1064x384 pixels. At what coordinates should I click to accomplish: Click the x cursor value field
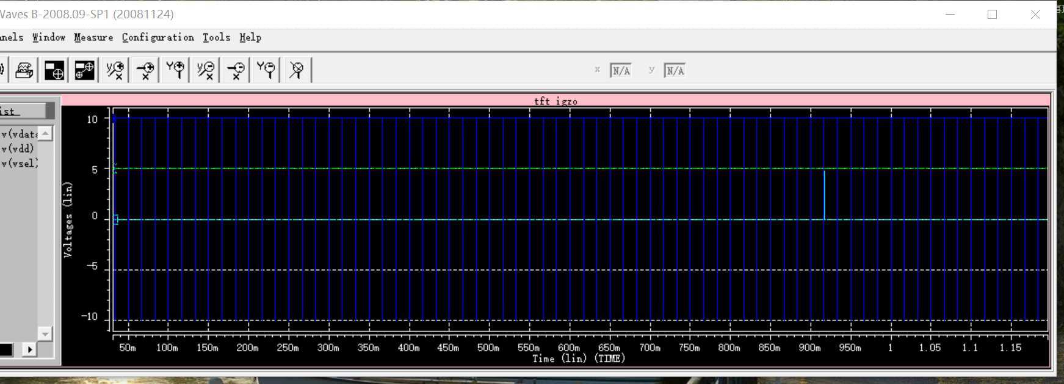coord(621,71)
